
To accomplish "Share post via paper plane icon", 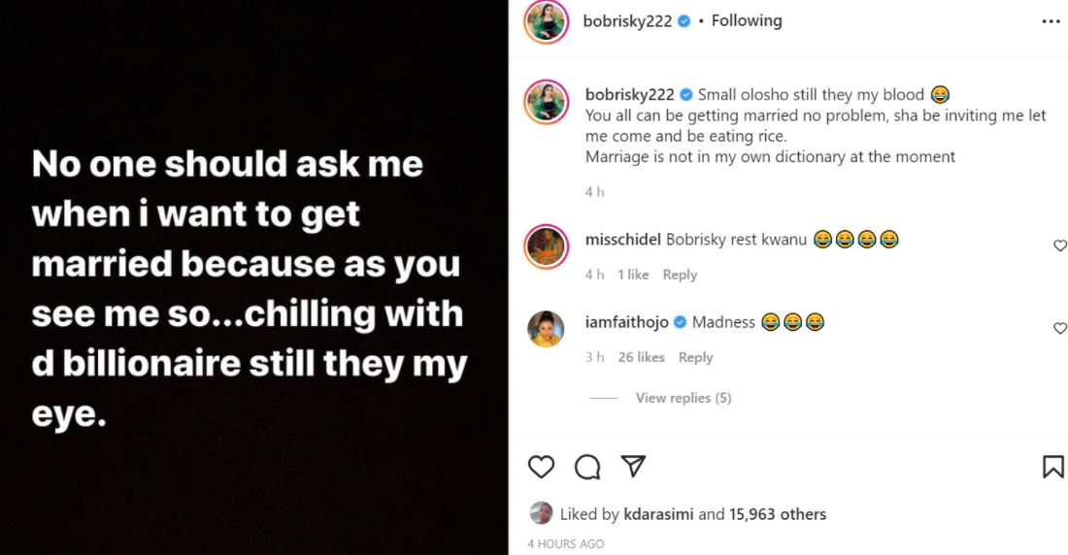I will [x=633, y=467].
